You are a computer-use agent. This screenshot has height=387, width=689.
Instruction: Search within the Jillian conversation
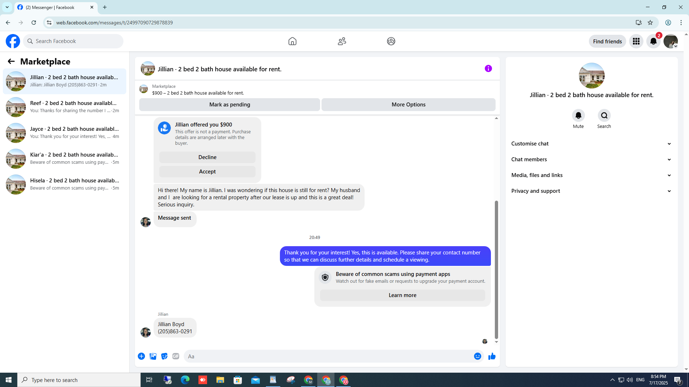[604, 115]
